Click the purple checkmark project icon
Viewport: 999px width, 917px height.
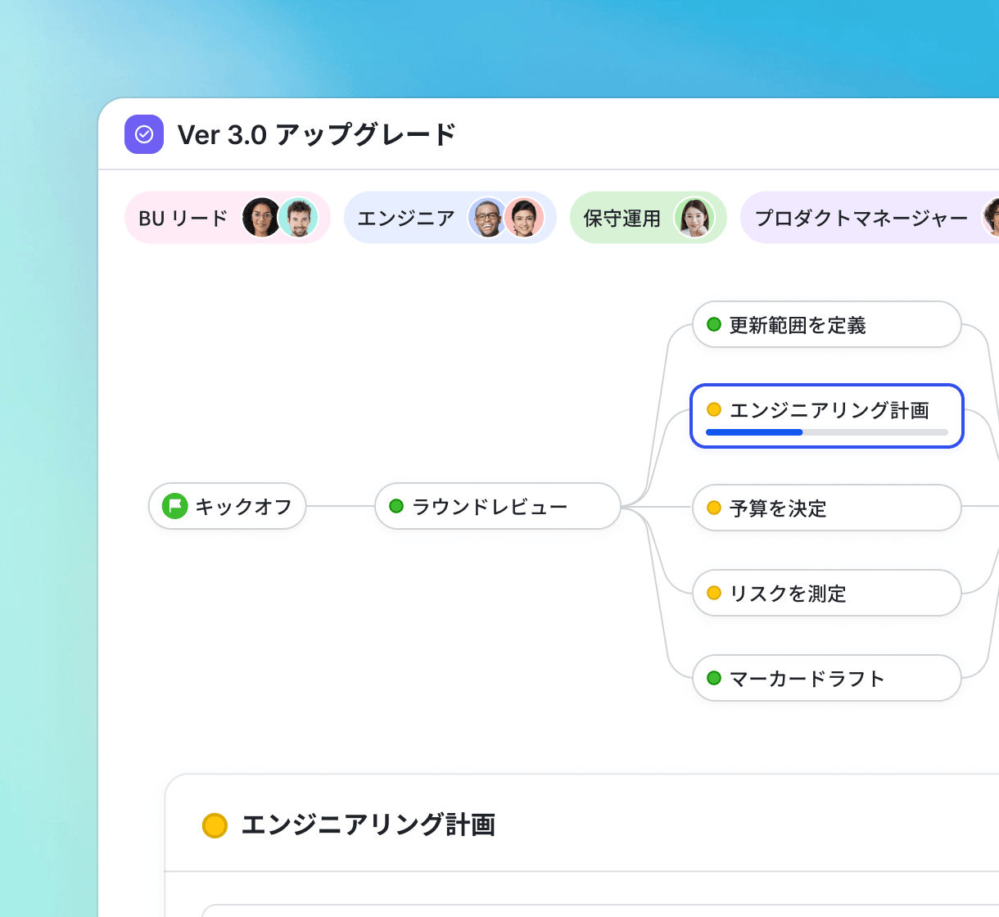pyautogui.click(x=144, y=134)
